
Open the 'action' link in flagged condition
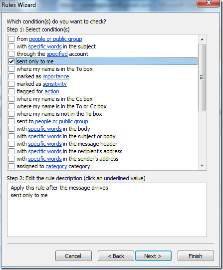coord(52,91)
